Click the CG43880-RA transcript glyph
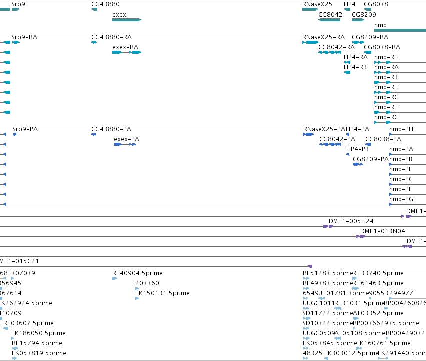The height and width of the screenshot is (361, 426). 94,42
